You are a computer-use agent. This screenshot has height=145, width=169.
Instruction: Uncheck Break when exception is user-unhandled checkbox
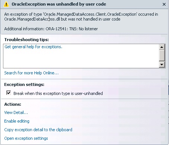pos(9,93)
